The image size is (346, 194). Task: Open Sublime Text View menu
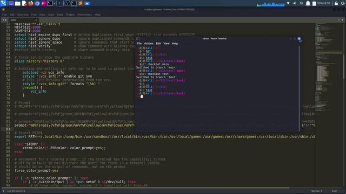[42, 15]
